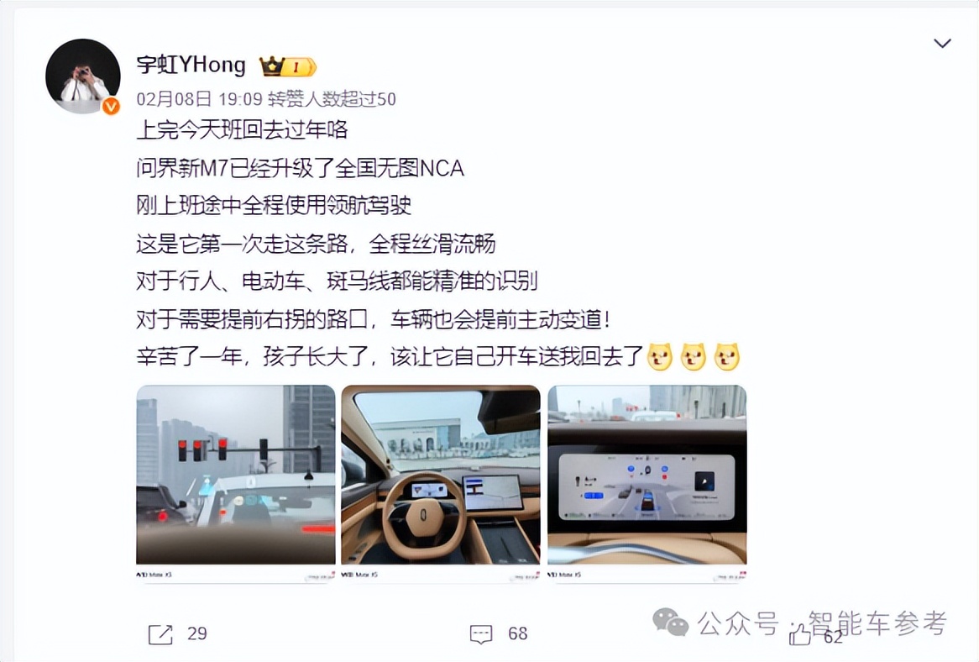Click the 转赞人数超过50 label
Viewport: 979px width, 662px height.
click(x=332, y=99)
